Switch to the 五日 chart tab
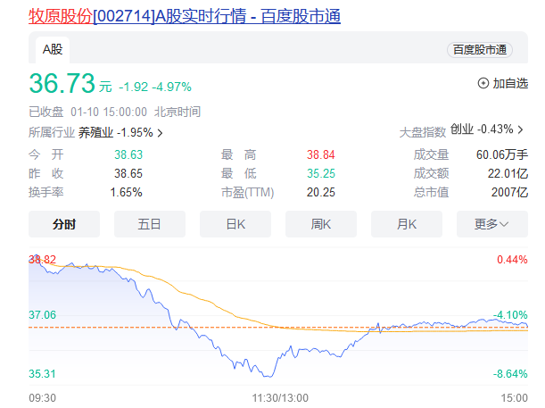The height and width of the screenshot is (408, 545). [x=150, y=224]
